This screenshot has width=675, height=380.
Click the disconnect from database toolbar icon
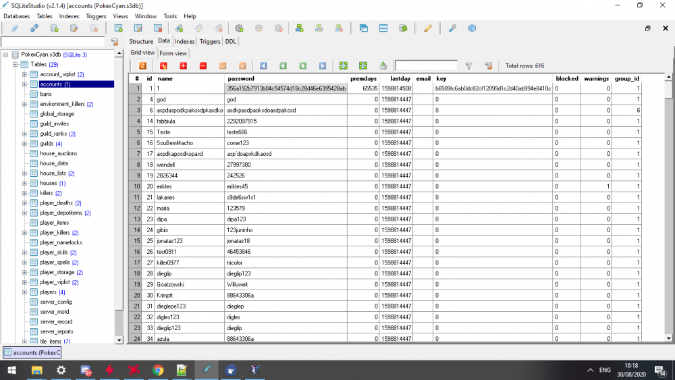click(34, 28)
